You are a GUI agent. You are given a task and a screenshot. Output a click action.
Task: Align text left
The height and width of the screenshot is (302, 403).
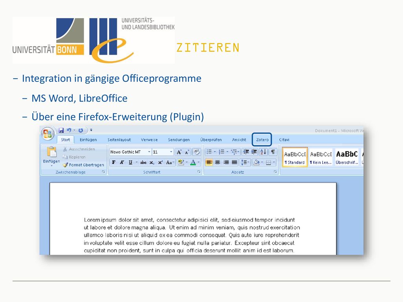click(209, 162)
